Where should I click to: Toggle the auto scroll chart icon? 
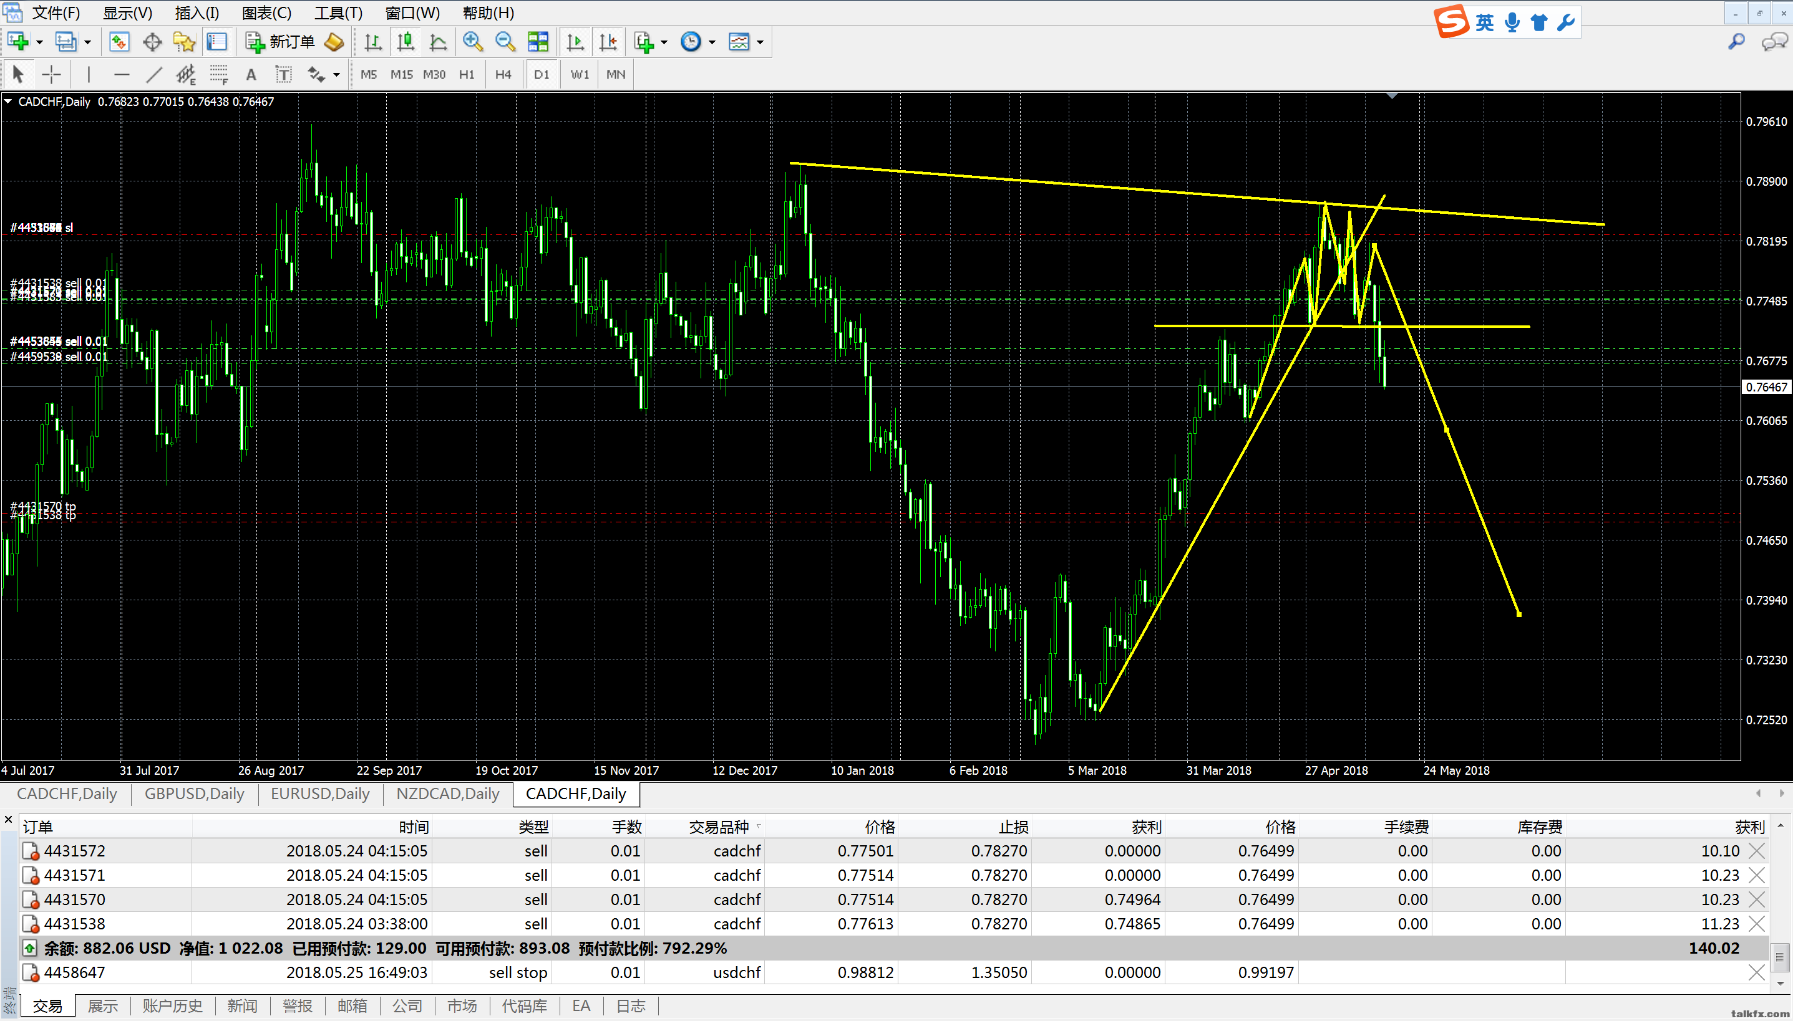(575, 42)
